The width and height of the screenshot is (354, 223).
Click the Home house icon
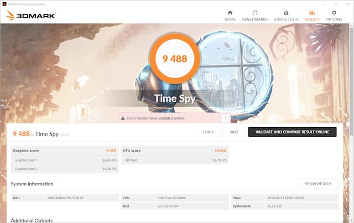[x=230, y=12]
